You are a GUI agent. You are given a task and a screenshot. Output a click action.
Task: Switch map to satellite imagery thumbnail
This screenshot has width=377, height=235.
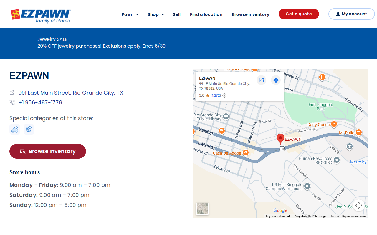tap(202, 209)
